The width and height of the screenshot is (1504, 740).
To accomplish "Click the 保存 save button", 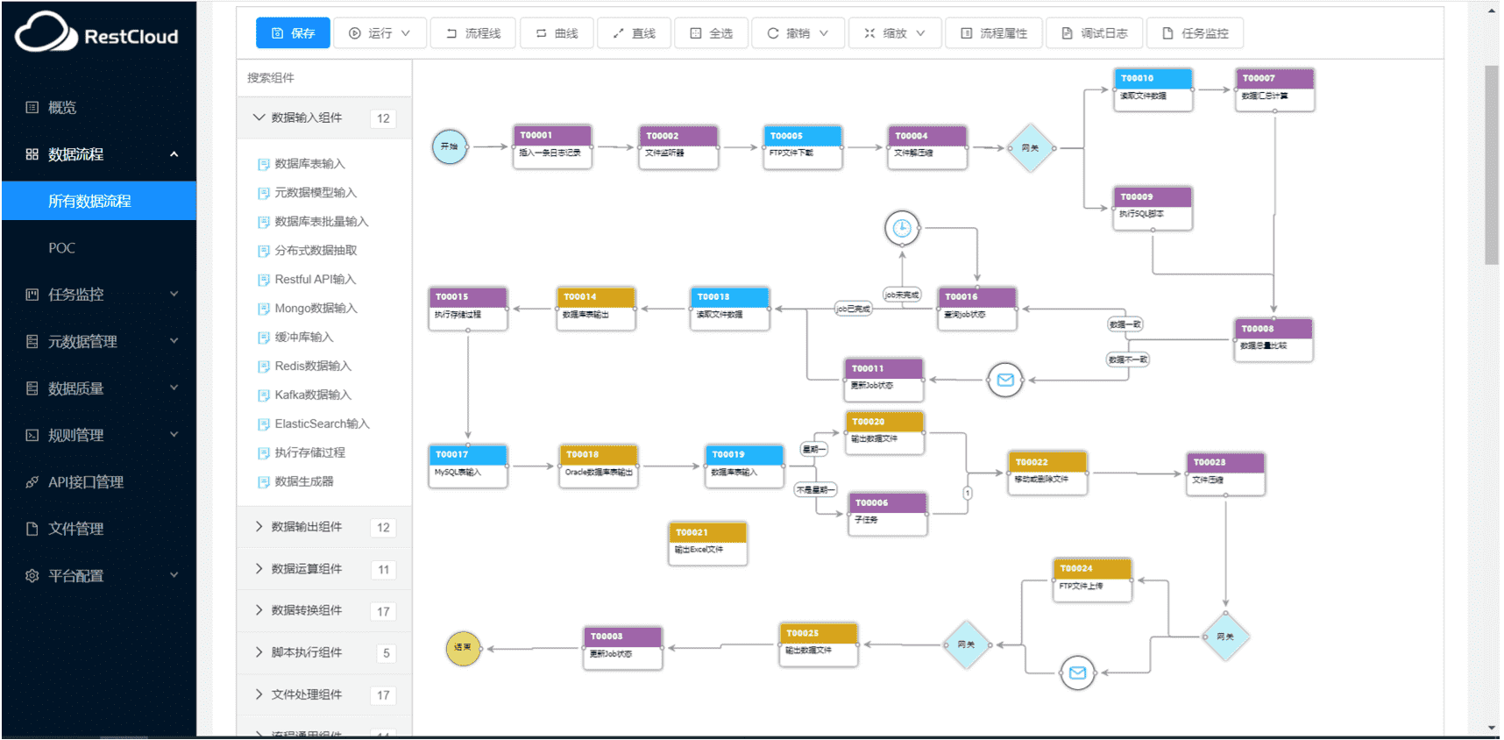I will tap(293, 33).
